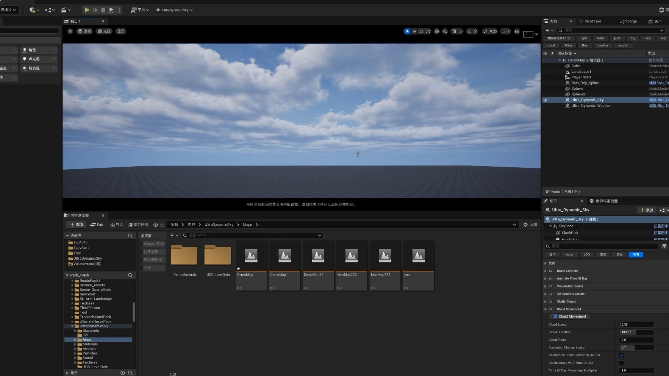Click the 添加 add component button in details
Image resolution: width=669 pixels, height=376 pixels.
(647, 210)
